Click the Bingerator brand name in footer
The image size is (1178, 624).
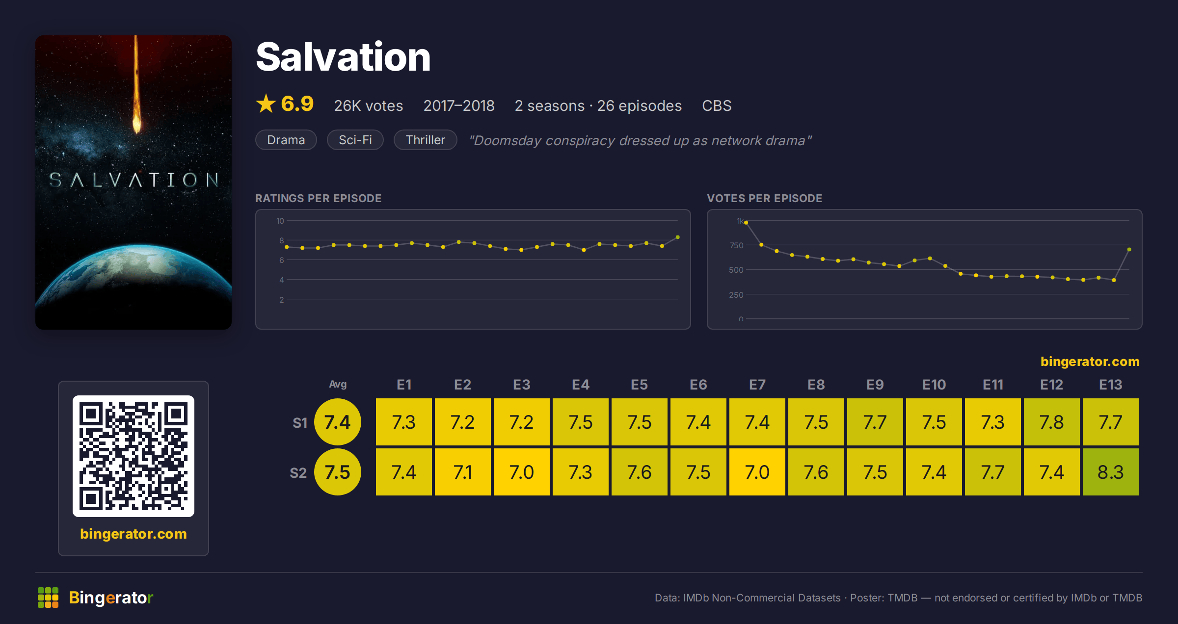point(111,598)
